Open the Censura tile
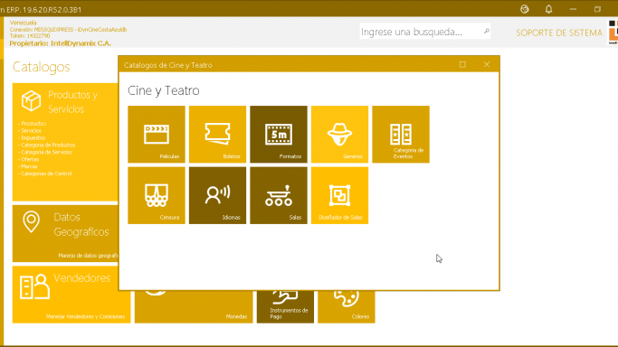618x347 pixels. [x=157, y=195]
